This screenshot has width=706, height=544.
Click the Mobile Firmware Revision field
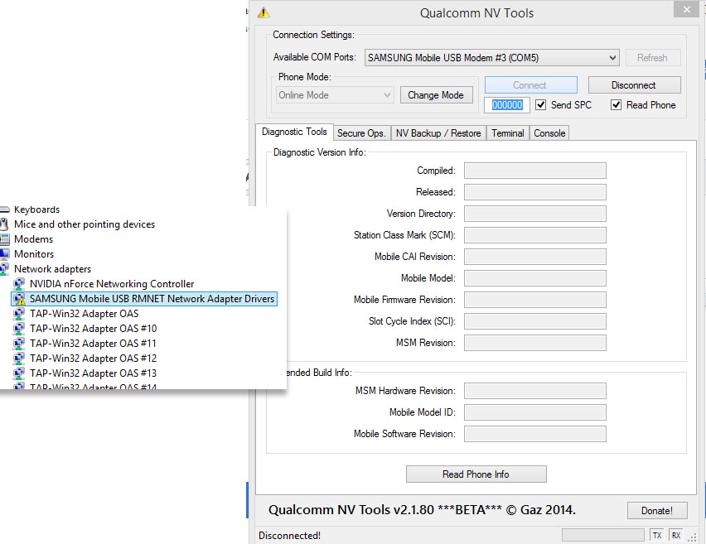[x=535, y=300]
